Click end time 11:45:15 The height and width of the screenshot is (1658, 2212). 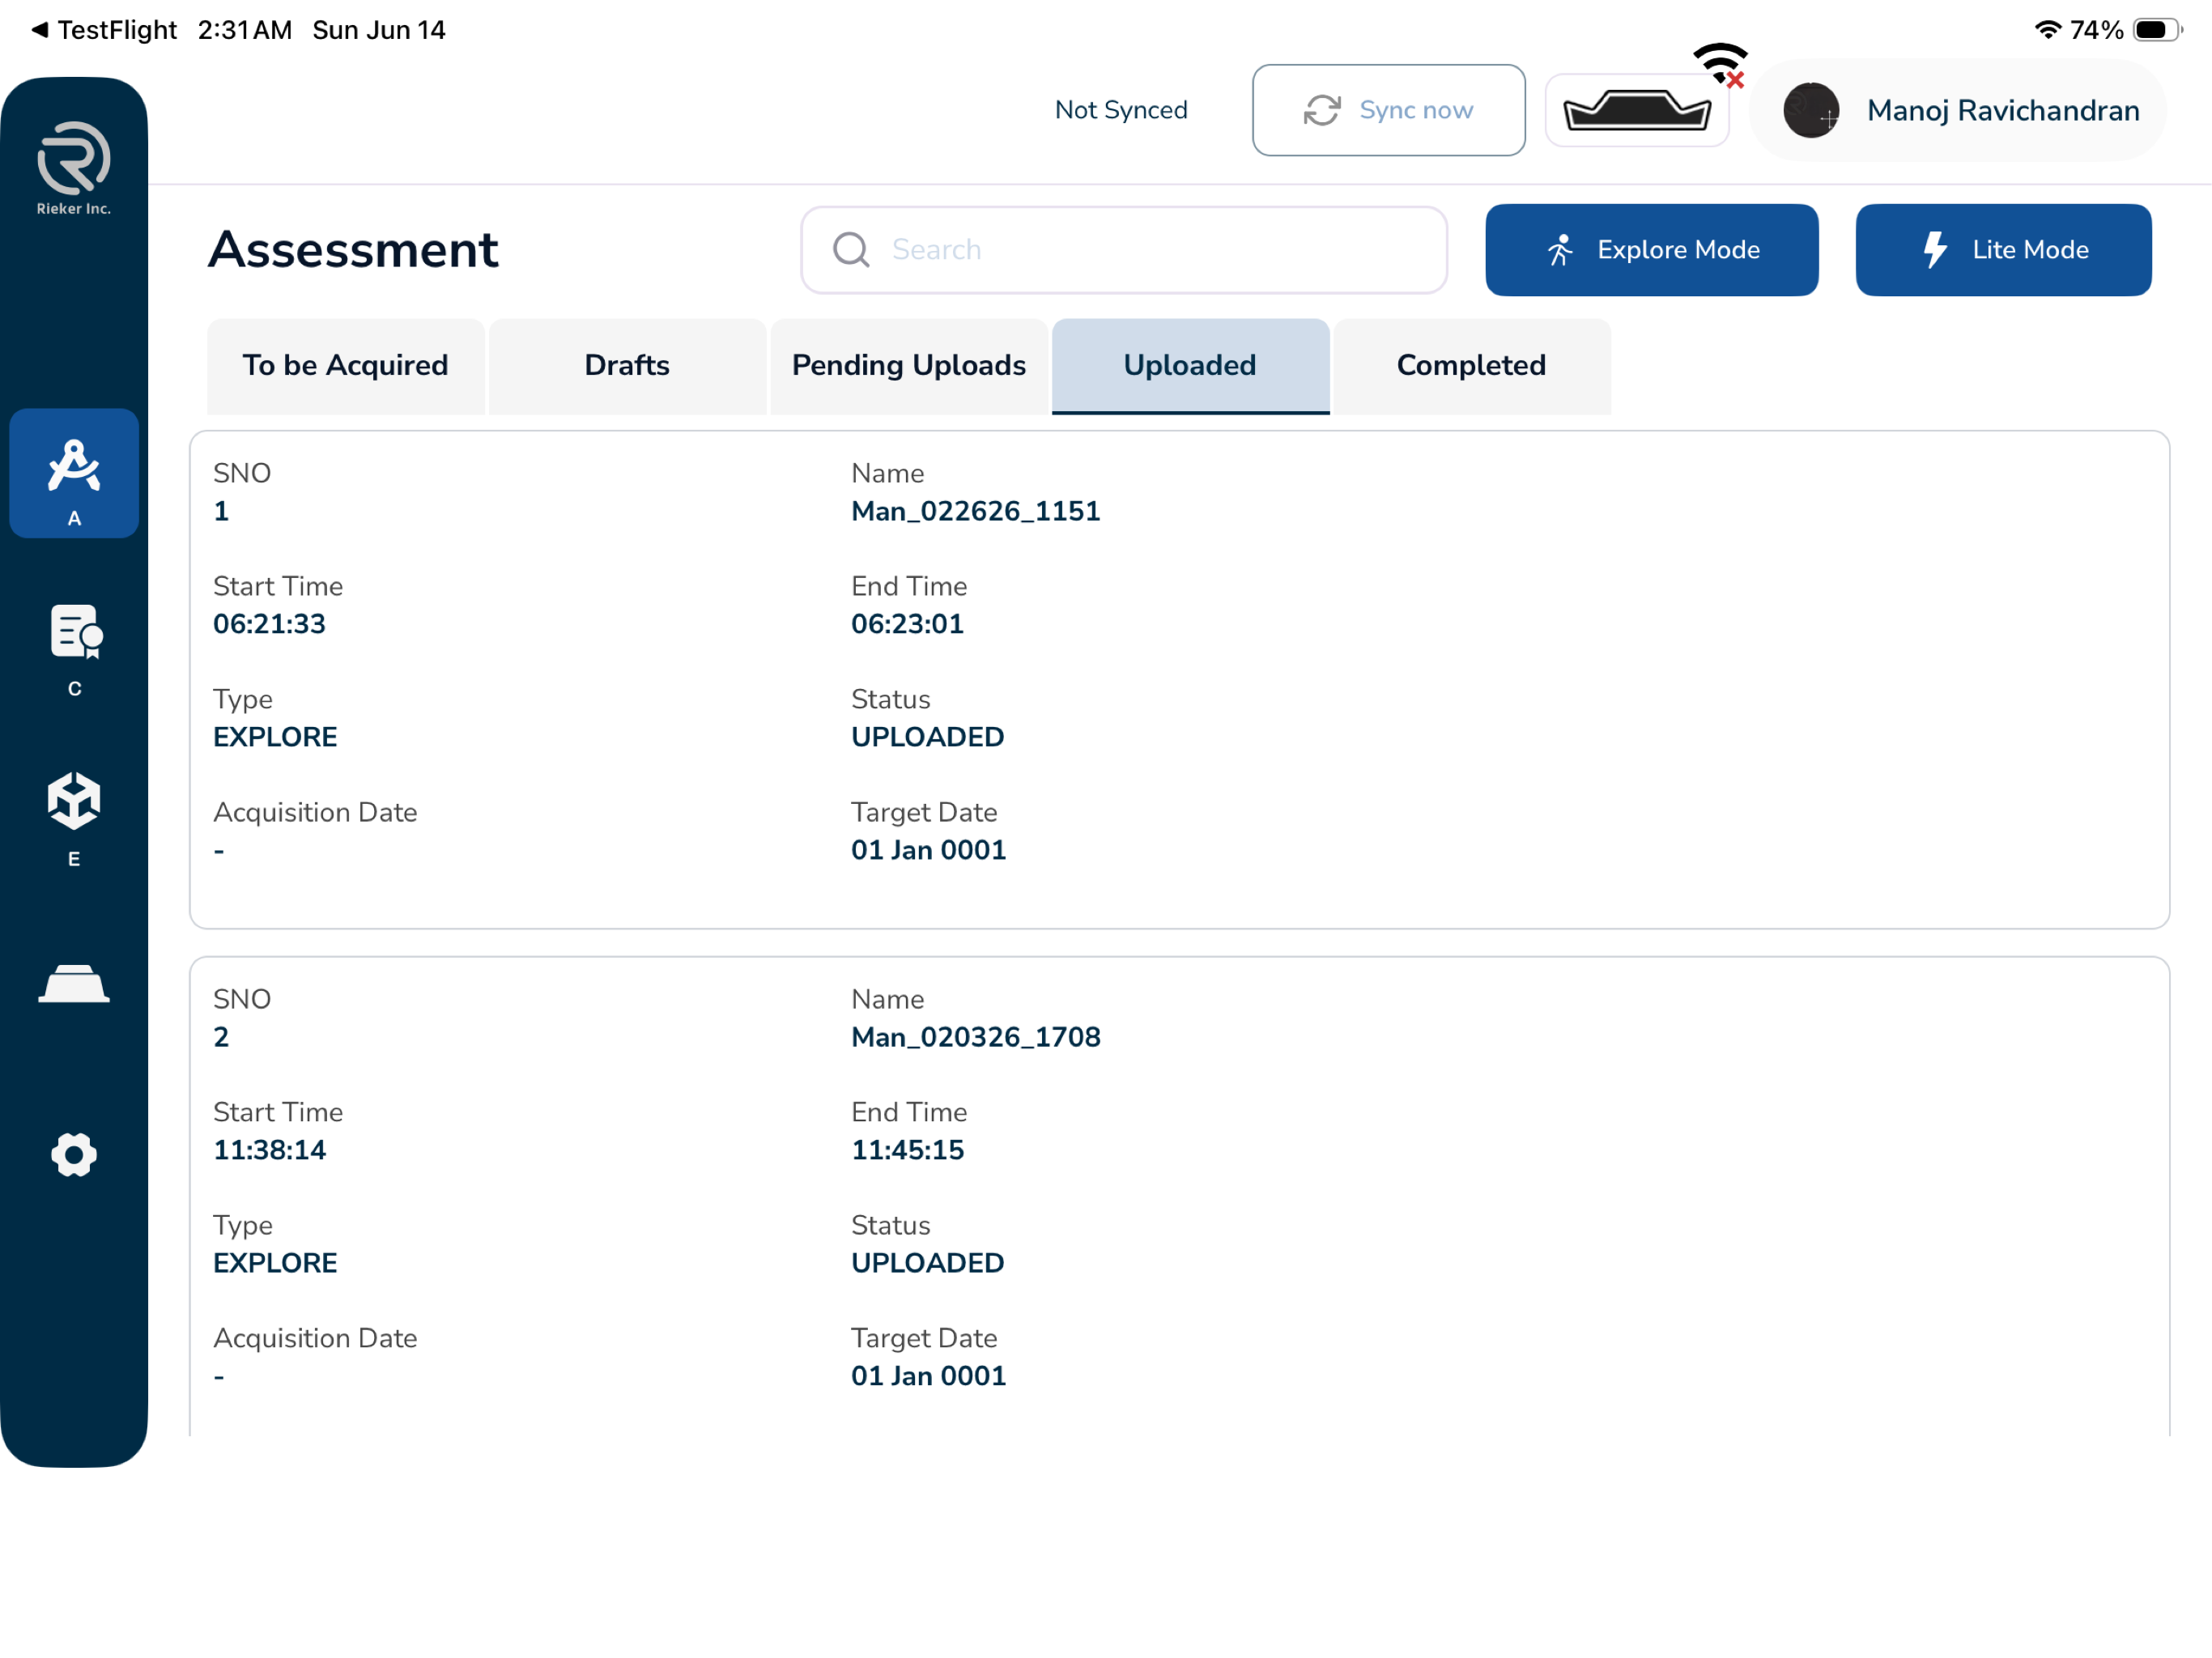907,1150
